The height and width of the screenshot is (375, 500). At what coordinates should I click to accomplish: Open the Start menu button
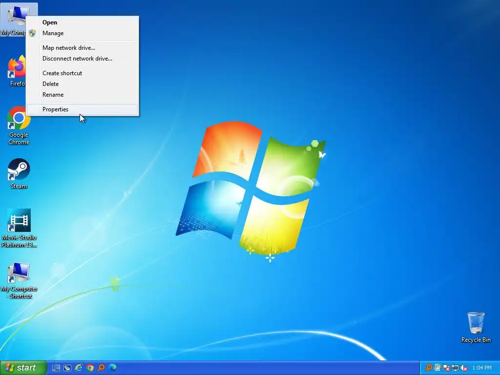tap(23, 368)
